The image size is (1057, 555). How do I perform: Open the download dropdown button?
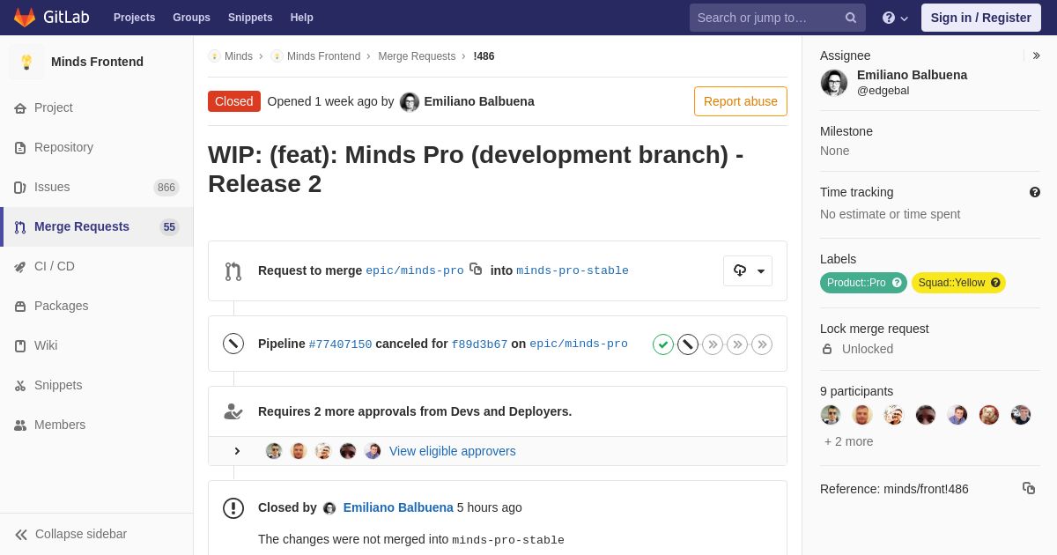(748, 270)
